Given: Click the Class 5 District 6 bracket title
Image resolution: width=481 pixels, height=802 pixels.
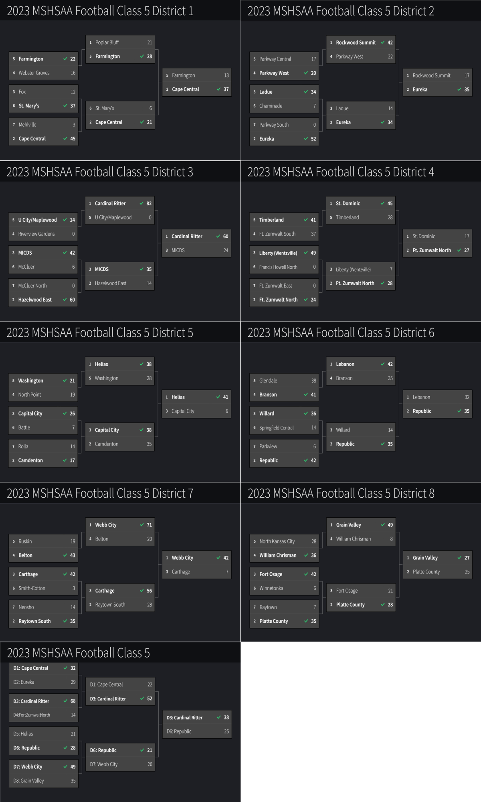Looking at the screenshot, I should tap(341, 333).
